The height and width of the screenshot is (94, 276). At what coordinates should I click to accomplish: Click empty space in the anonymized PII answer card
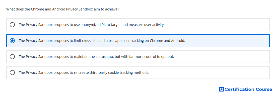point(217,25)
